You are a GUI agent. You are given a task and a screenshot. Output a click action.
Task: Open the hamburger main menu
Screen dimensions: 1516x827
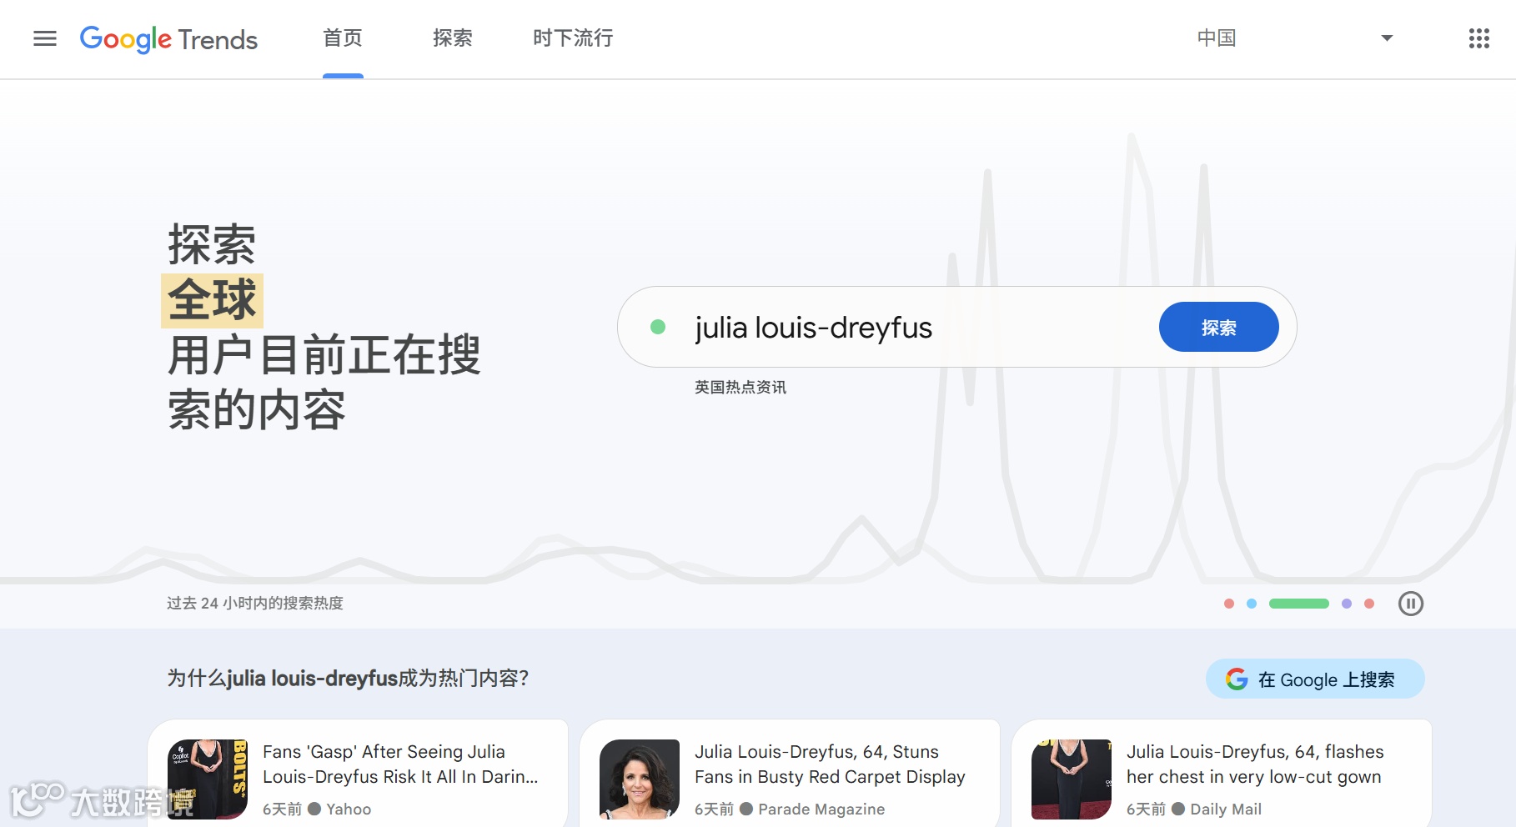(45, 38)
